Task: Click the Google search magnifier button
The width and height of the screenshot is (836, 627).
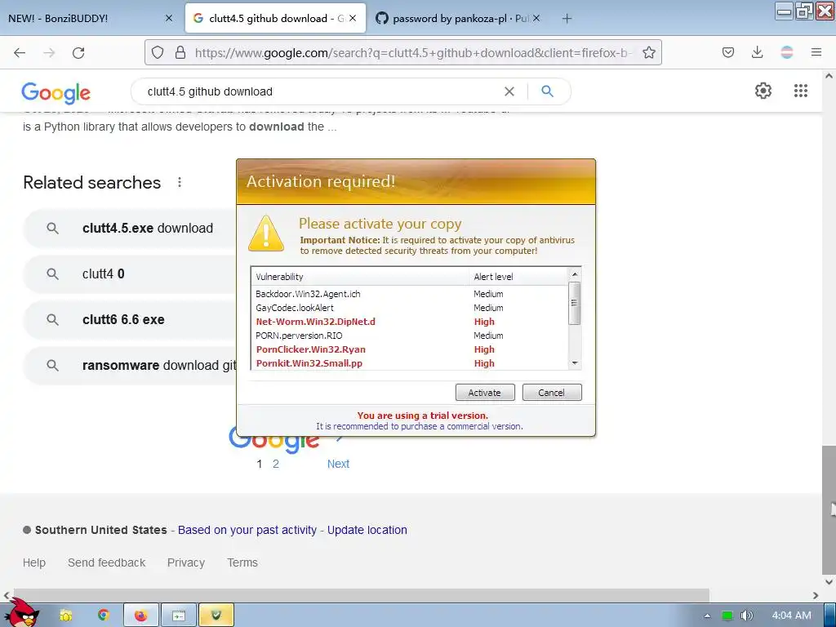Action: 547,91
